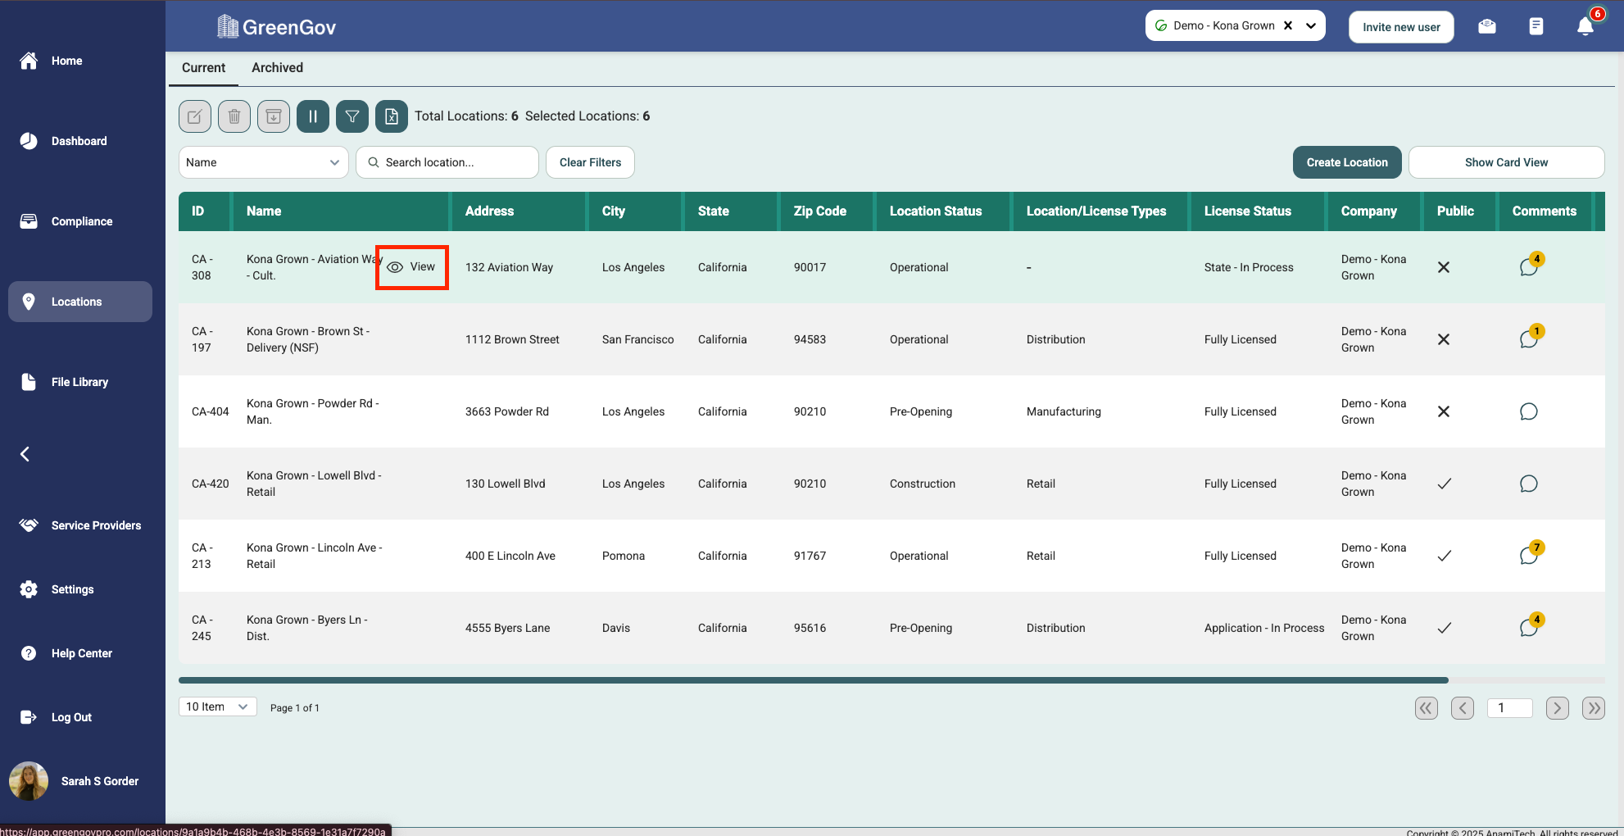The image size is (1624, 836).
Task: Click the Public check mark for Lowell Blvd row
Action: (x=1445, y=484)
